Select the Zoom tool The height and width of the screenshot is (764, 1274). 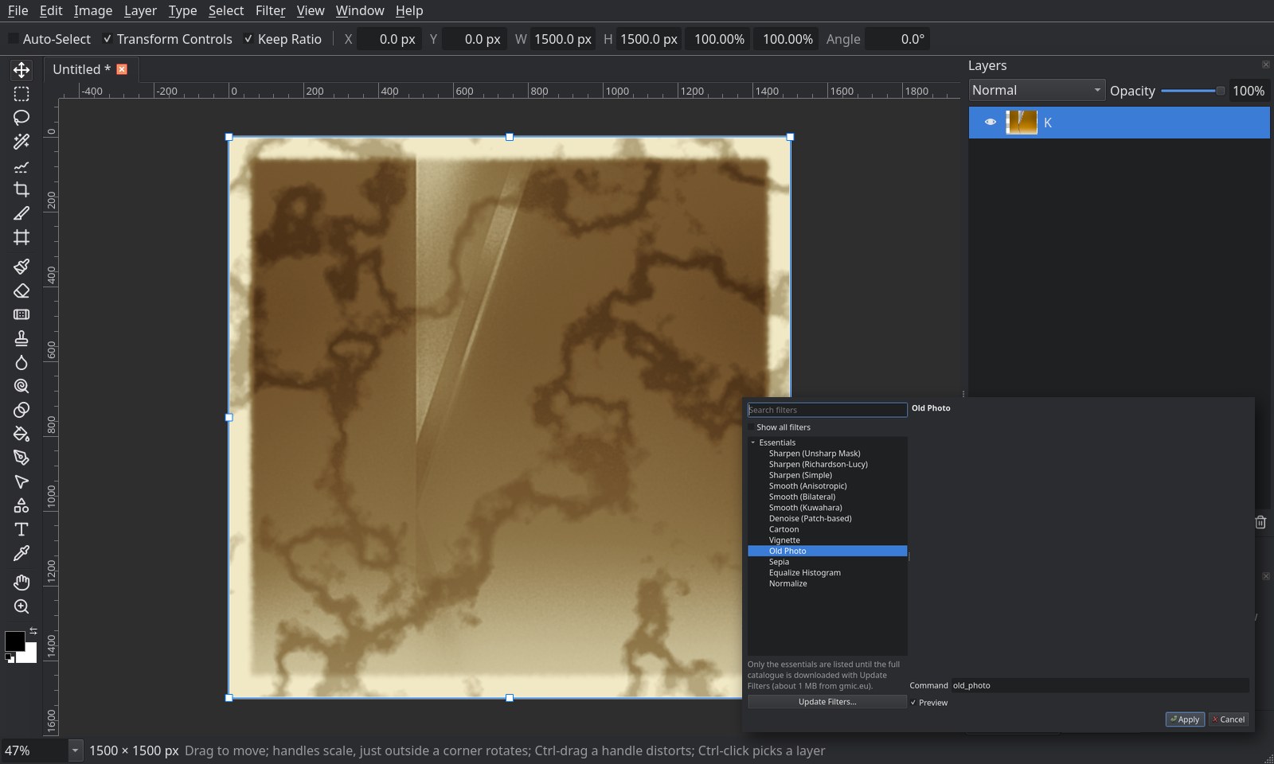[21, 606]
